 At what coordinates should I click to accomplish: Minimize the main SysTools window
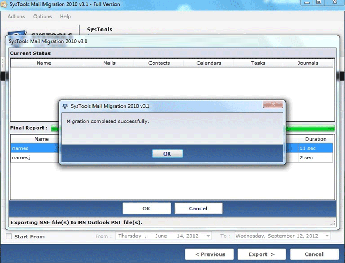(307, 2)
